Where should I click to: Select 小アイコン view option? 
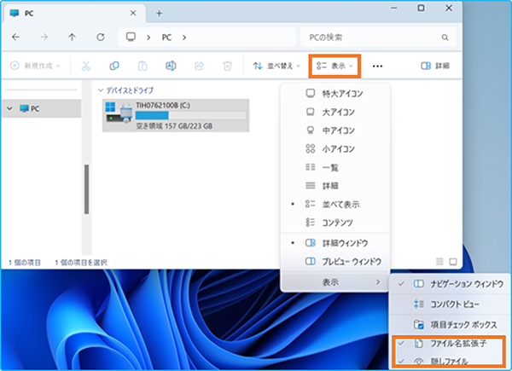(335, 149)
